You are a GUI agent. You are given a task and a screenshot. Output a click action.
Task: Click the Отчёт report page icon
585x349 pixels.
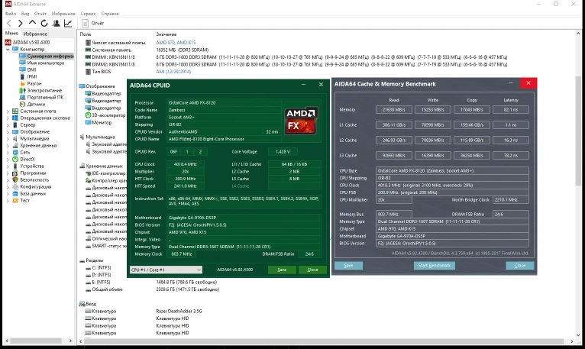pyautogui.click(x=85, y=23)
